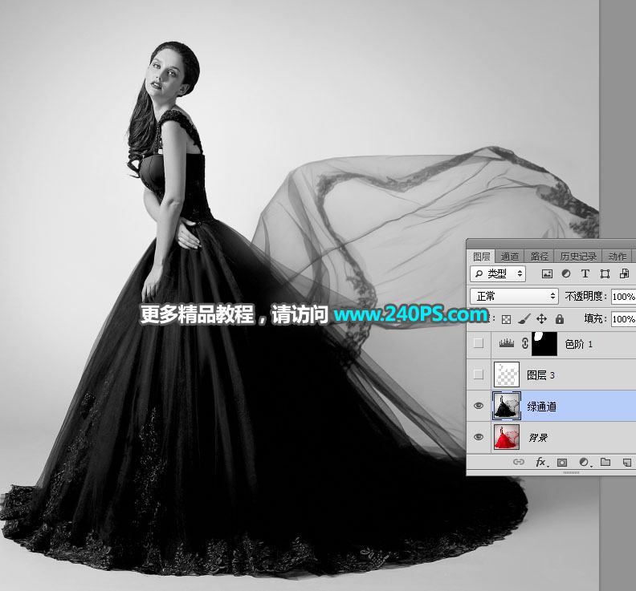This screenshot has width=636, height=591.
Task: Create a new group folder icon
Action: click(605, 462)
